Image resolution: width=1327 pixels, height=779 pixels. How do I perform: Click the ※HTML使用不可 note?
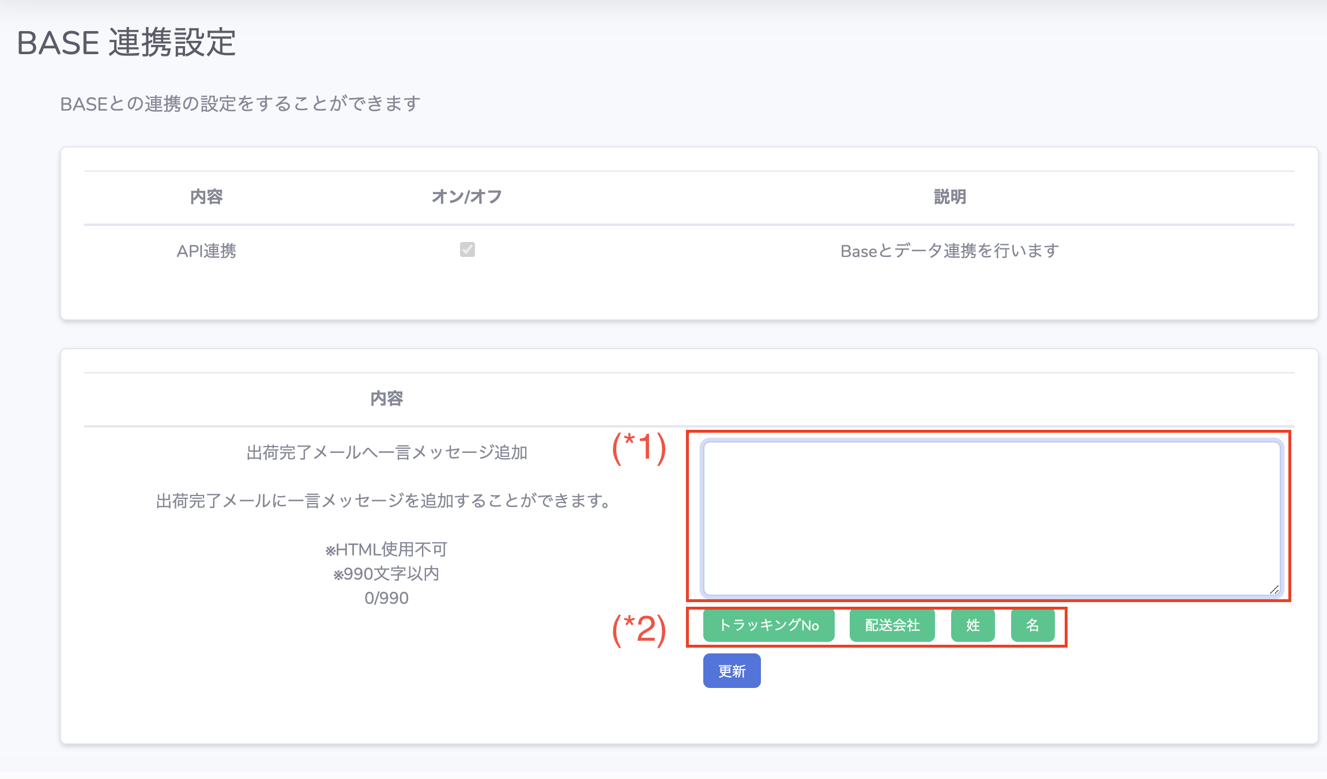[386, 550]
